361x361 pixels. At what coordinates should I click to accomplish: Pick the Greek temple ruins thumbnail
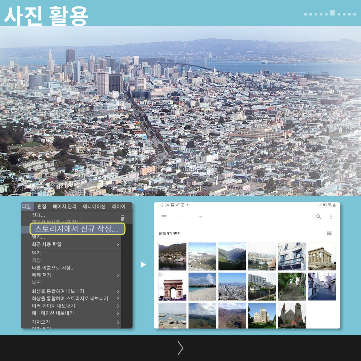tap(322, 256)
